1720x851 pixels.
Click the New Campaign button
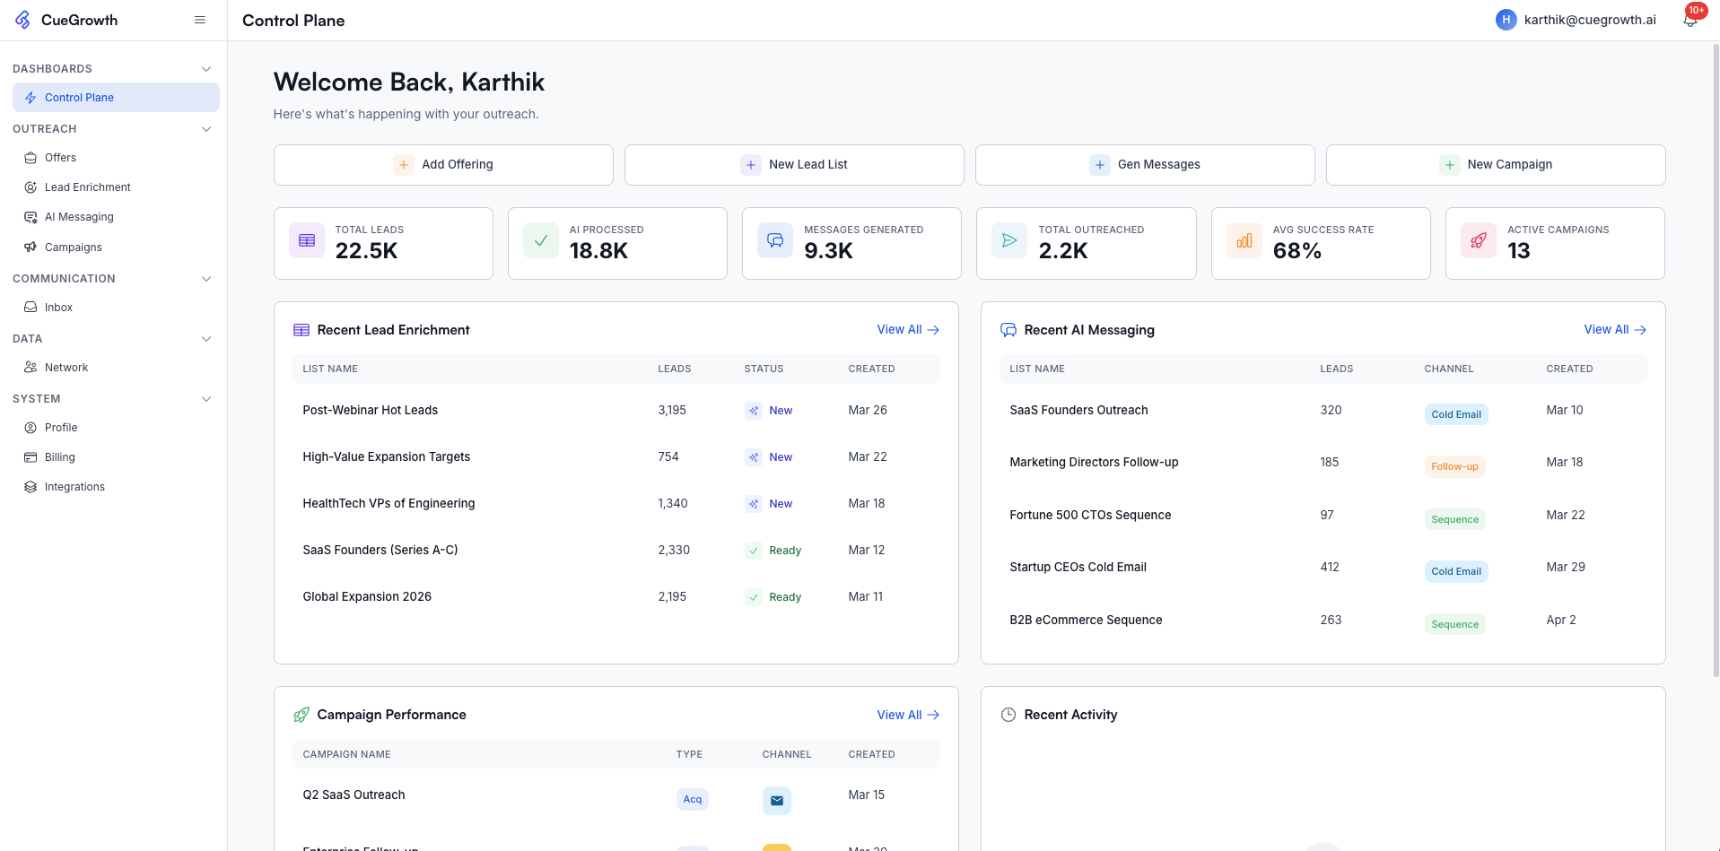click(x=1495, y=165)
